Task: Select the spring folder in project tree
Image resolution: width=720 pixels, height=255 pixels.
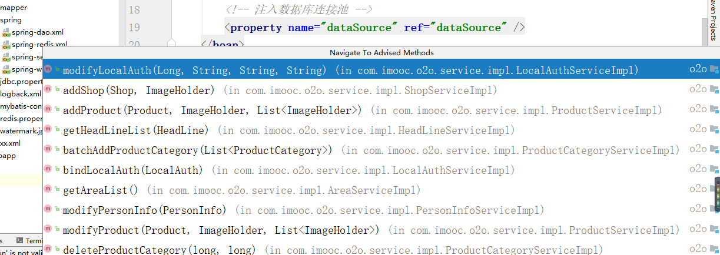Action: point(11,20)
